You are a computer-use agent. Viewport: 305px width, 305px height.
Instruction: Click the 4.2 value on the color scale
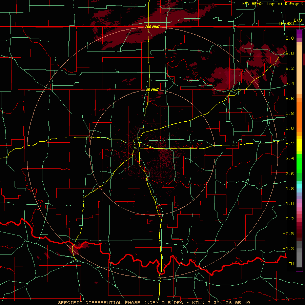click(290, 144)
